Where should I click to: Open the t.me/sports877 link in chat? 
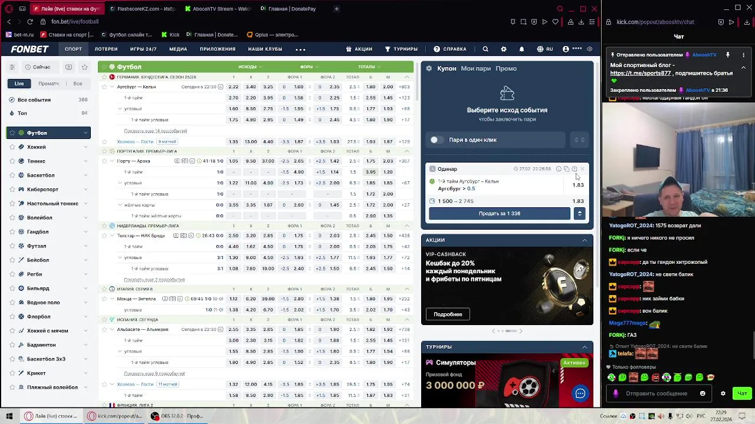[641, 73]
